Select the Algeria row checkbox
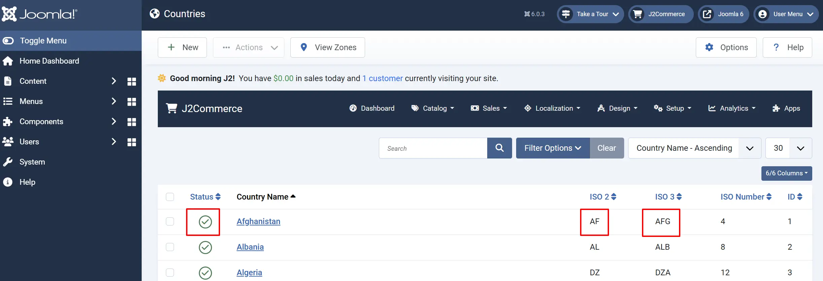This screenshot has width=823, height=281. pyautogui.click(x=170, y=273)
